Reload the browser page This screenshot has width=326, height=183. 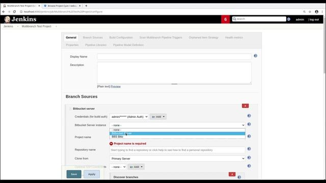coord(14,12)
